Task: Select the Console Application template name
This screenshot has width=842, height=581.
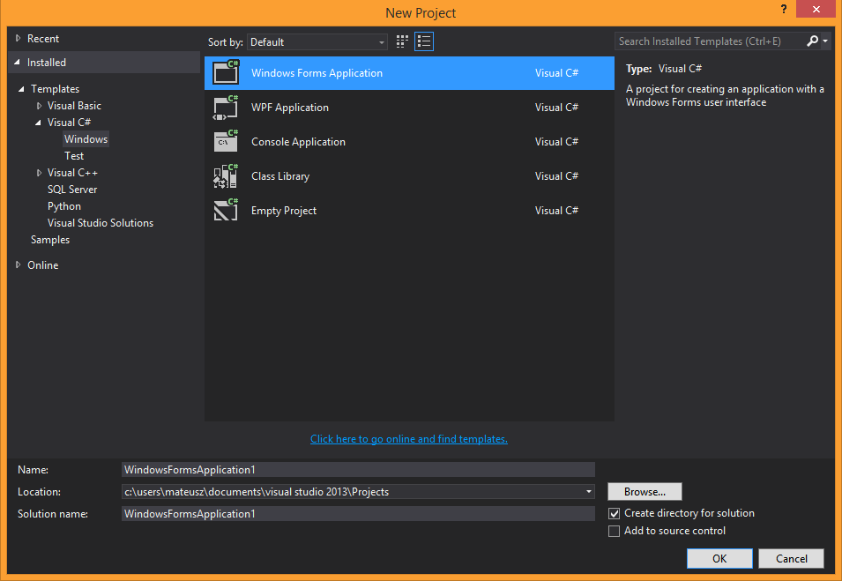Action: 299,142
